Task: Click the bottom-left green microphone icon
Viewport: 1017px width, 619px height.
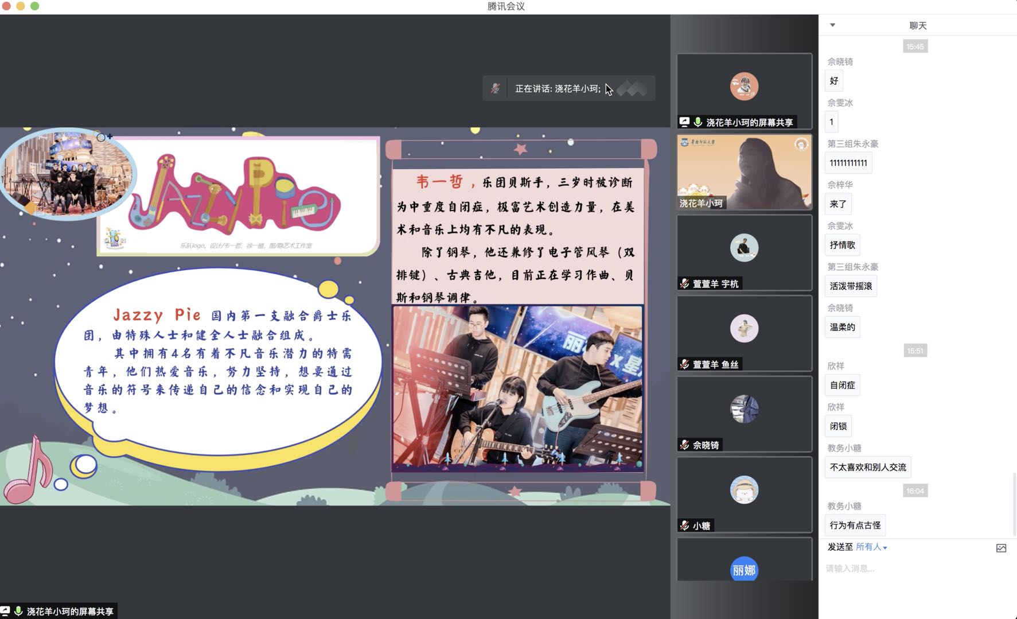Action: click(x=18, y=611)
